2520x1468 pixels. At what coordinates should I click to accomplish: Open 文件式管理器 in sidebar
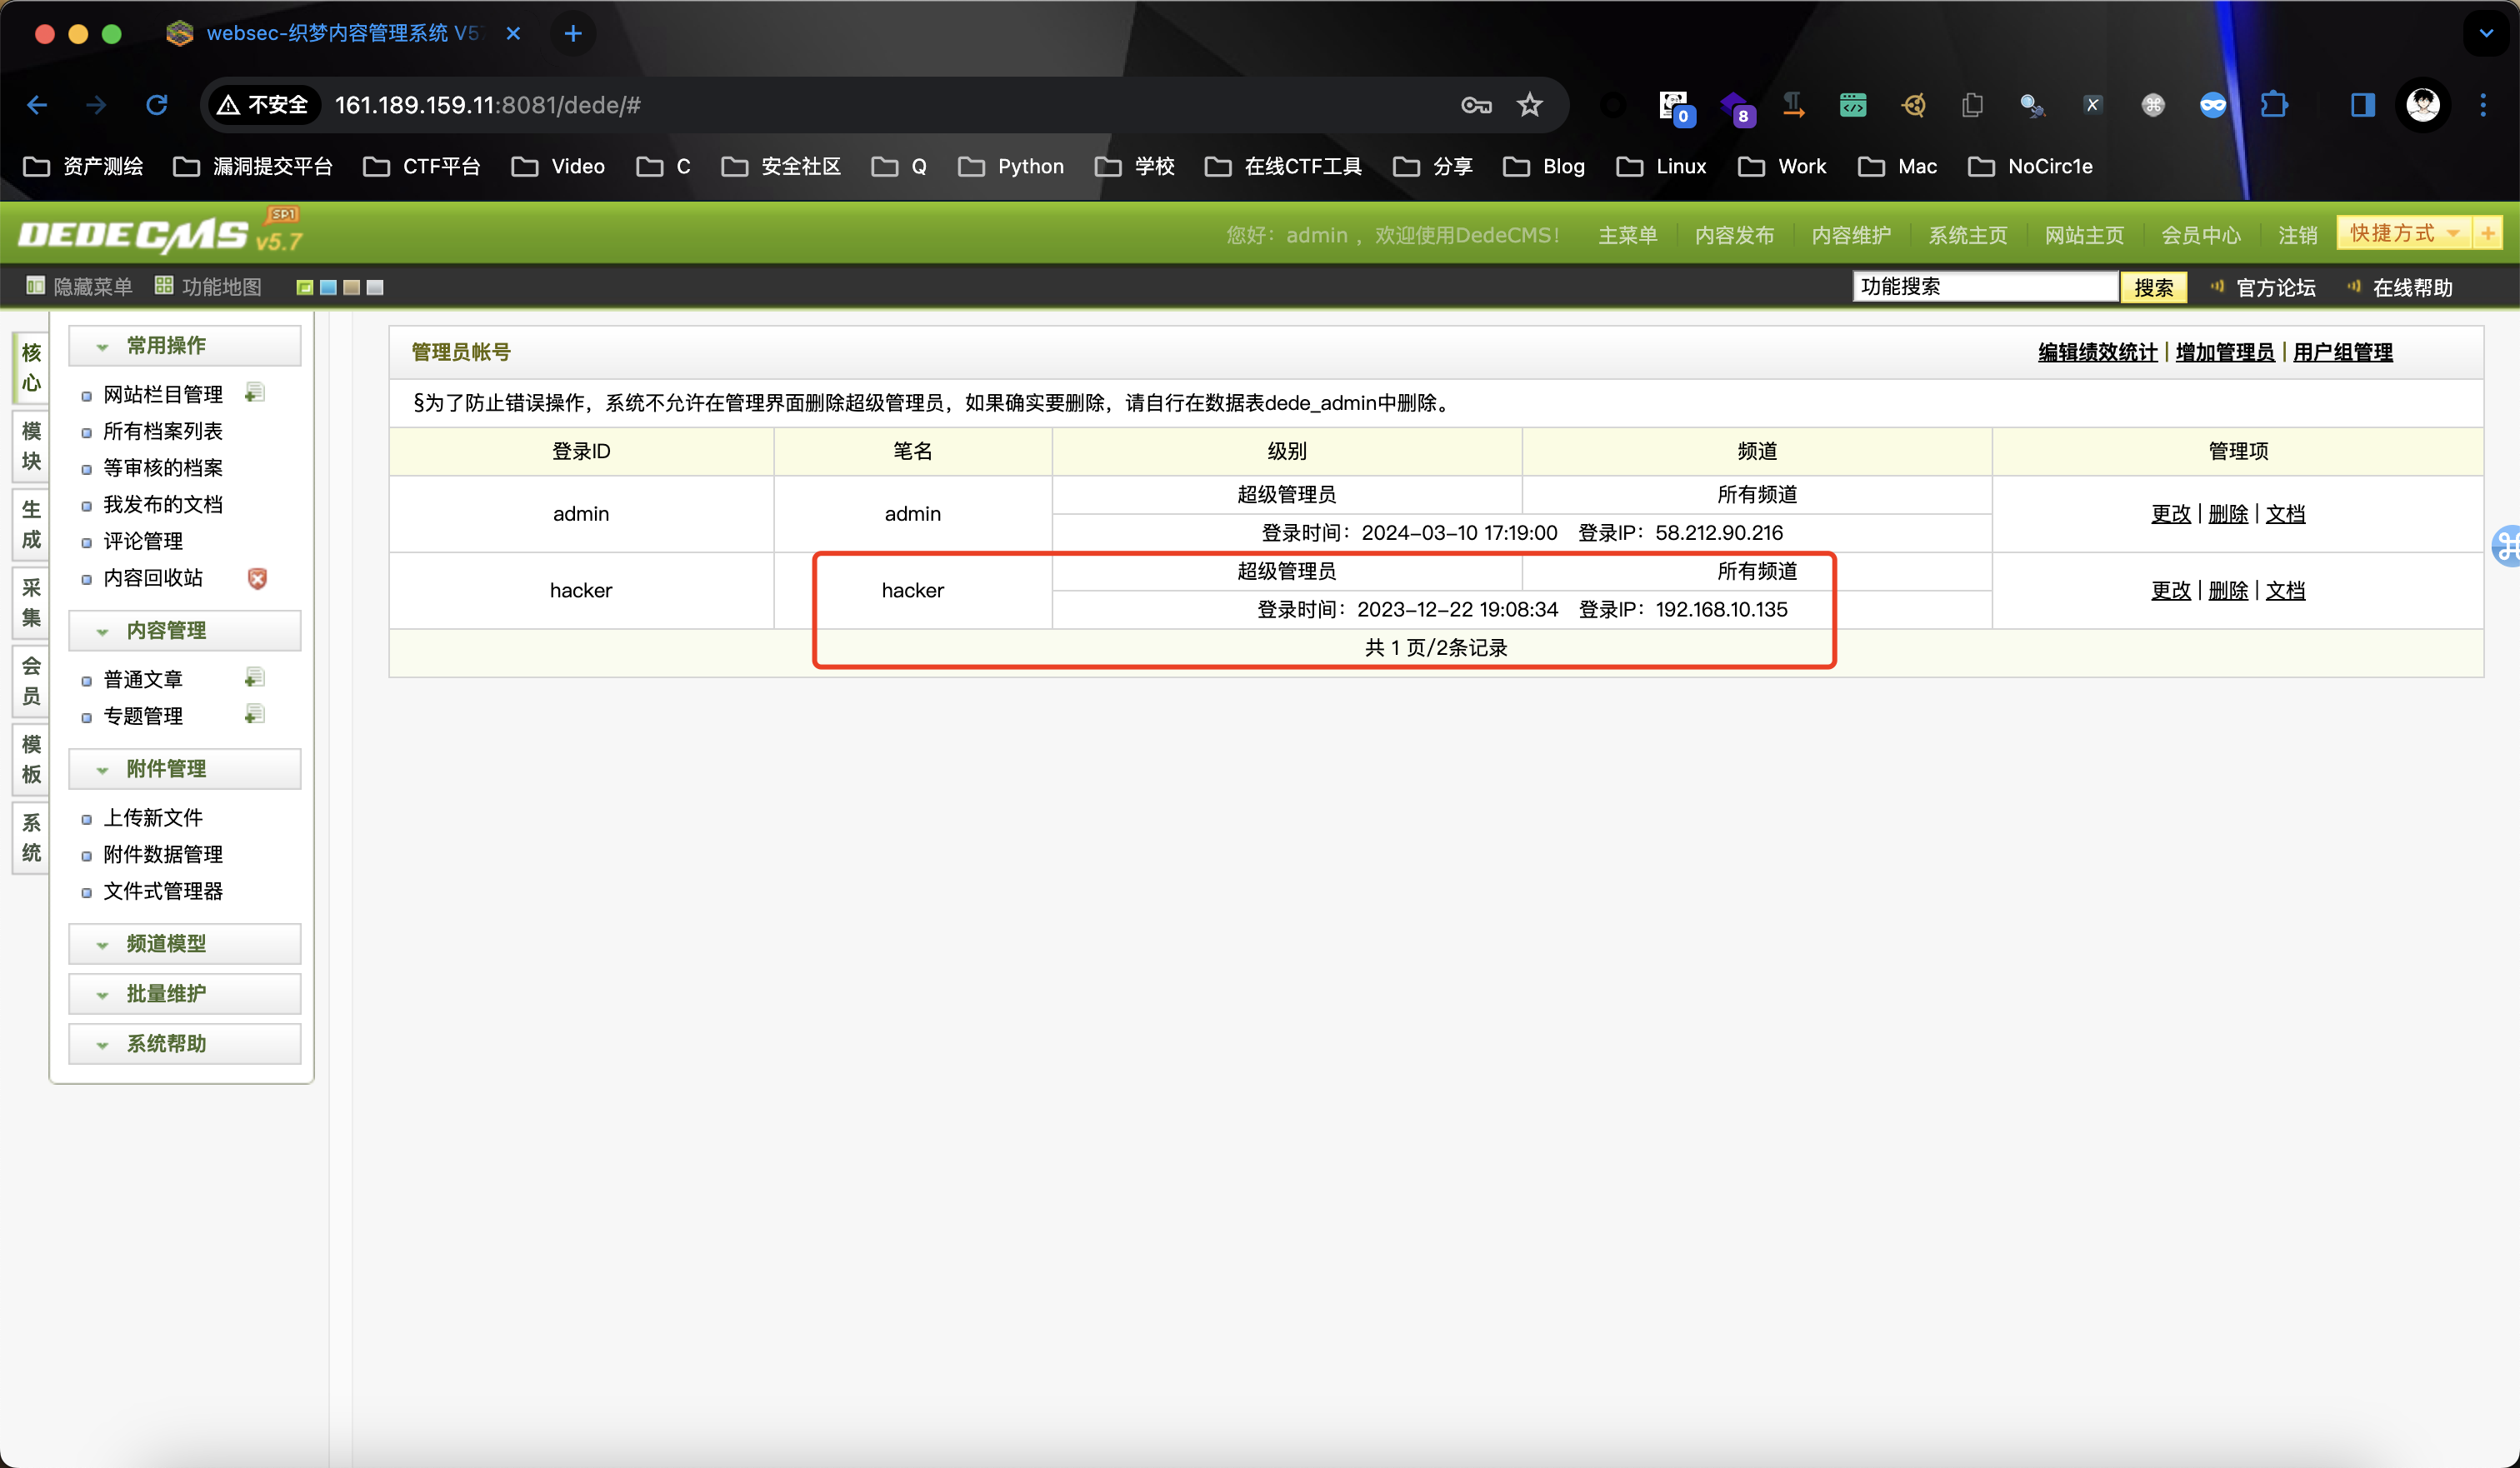click(x=163, y=891)
